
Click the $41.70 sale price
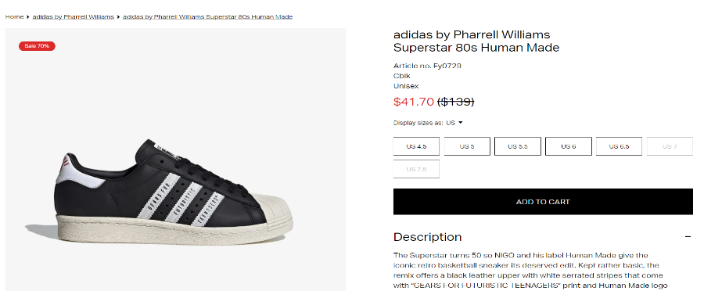click(x=414, y=102)
